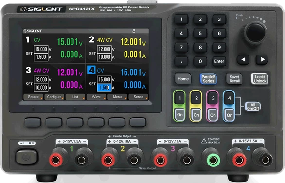Image resolution: width=285 pixels, height=183 pixels.
Task: Open the Save/Recall key
Action: point(234,79)
